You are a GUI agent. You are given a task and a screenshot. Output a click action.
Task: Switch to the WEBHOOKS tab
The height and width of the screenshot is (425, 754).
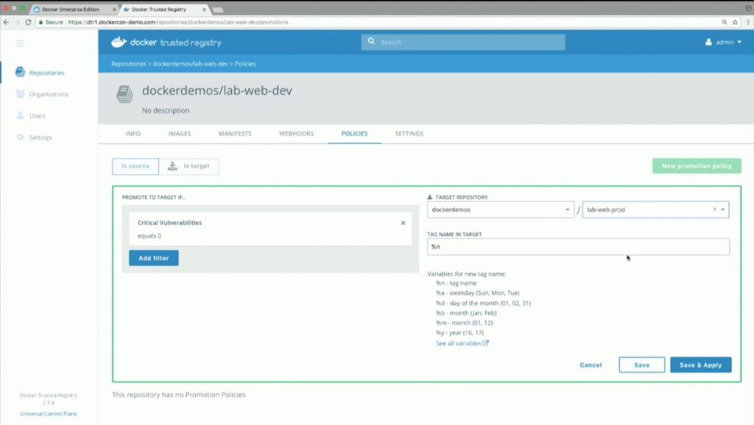(296, 133)
